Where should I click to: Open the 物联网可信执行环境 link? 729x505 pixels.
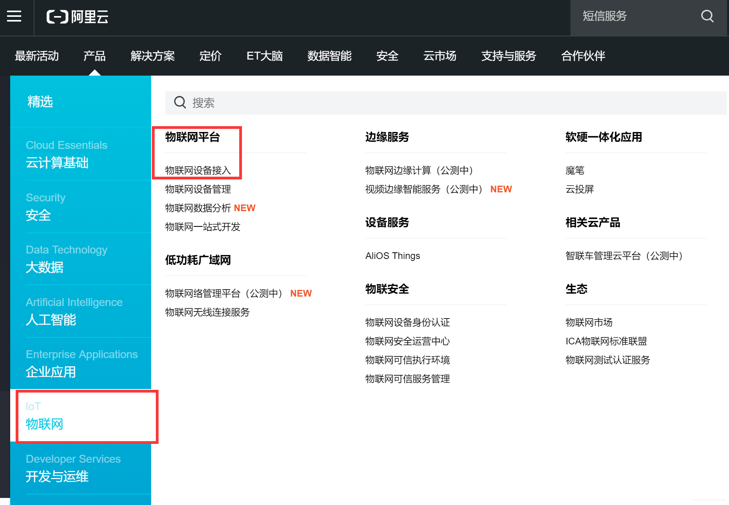[x=408, y=360]
